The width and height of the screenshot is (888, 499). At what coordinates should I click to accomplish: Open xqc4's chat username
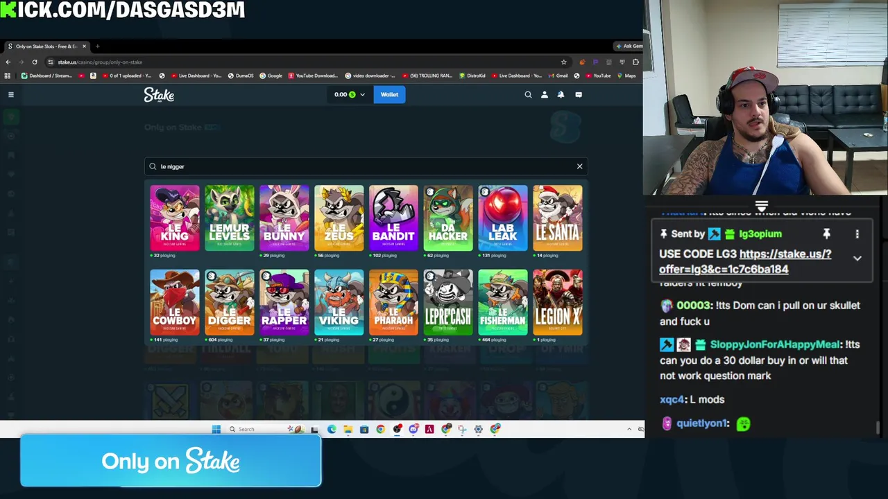(672, 400)
